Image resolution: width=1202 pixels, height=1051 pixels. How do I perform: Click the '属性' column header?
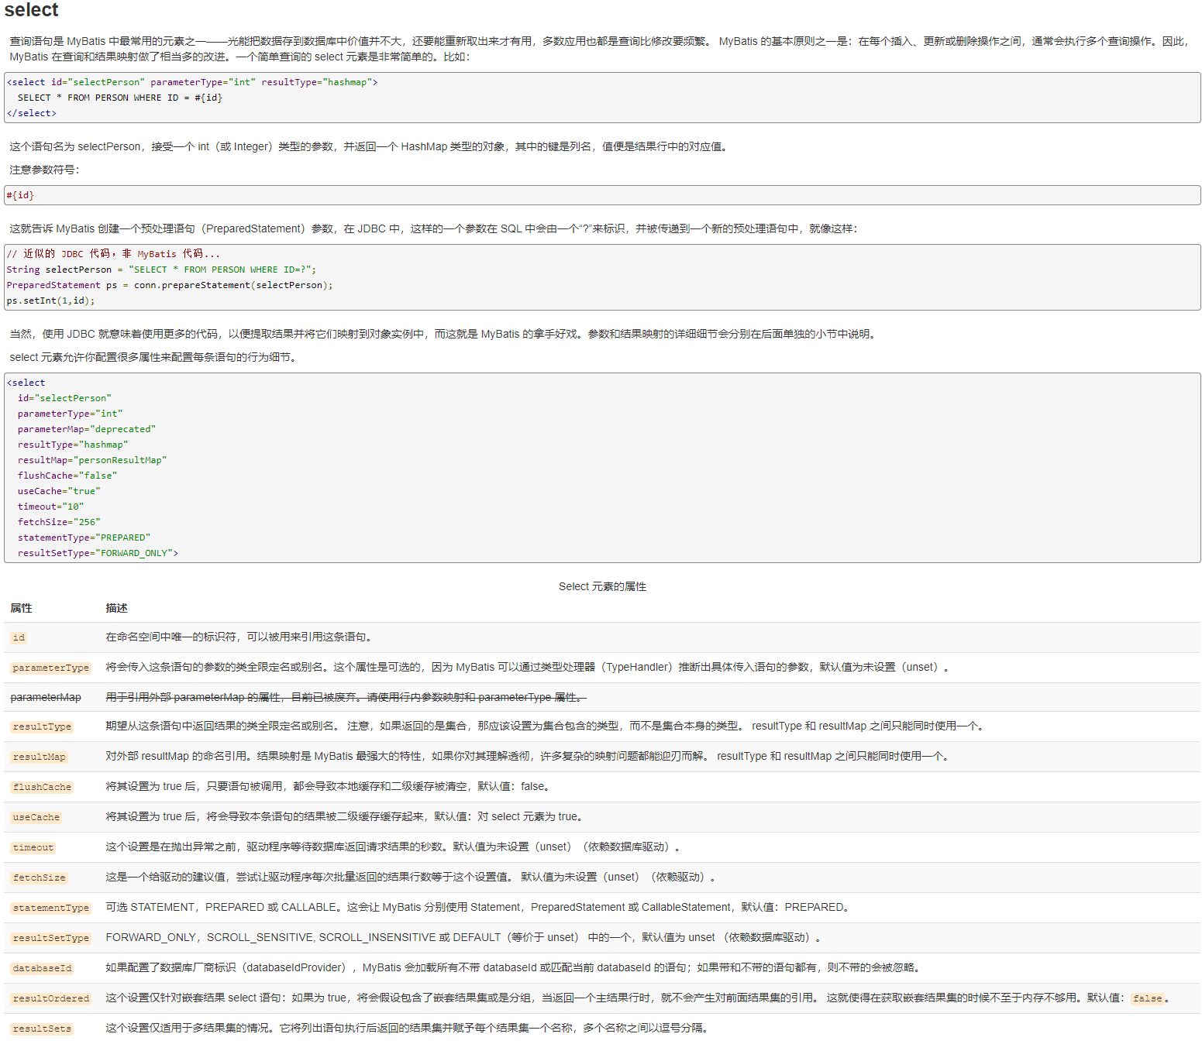pyautogui.click(x=21, y=608)
